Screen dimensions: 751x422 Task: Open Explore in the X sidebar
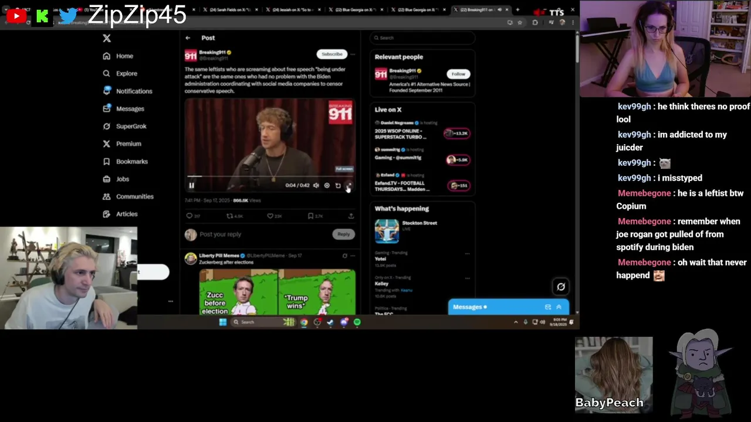click(120, 73)
